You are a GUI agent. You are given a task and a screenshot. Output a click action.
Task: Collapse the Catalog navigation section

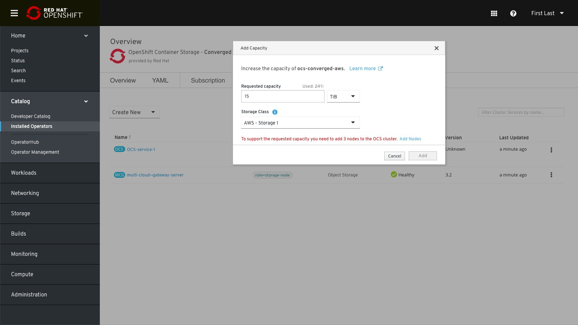coord(50,101)
